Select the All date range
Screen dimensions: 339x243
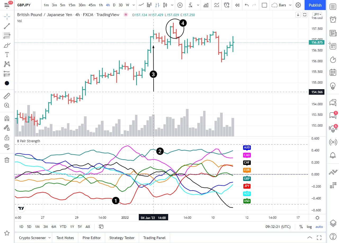coord(88,227)
